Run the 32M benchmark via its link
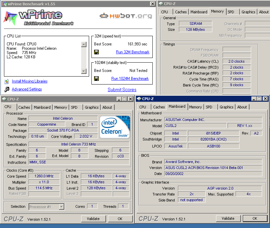Image resolution: width=270 pixels, height=228 pixels. [133, 52]
